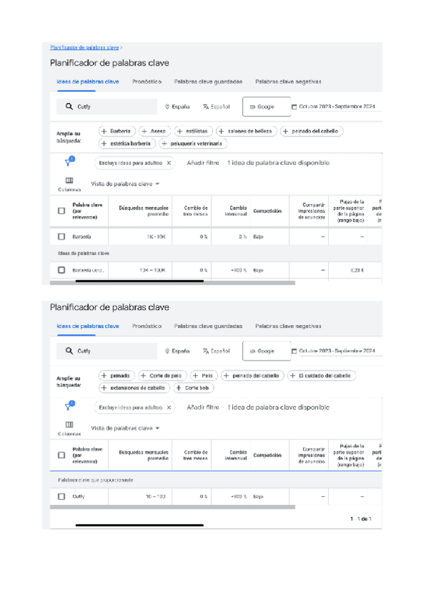Select the 'Barbería cerc..' row checkbox
This screenshot has height=603, width=426.
(62, 270)
